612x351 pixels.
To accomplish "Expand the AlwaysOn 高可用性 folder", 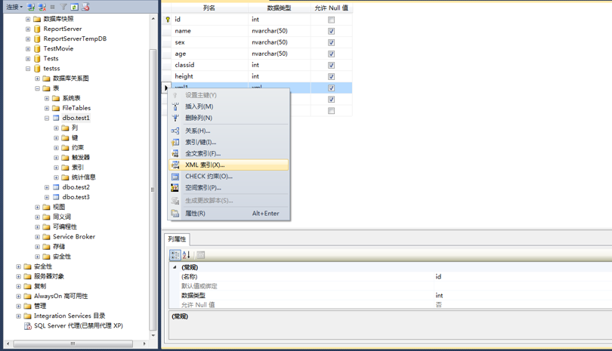I will tap(18, 296).
